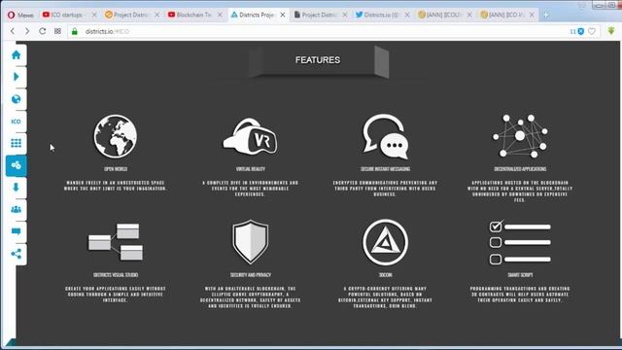This screenshot has height=350, width=622.
Task: Click the FEATURES heading banner
Action: pyautogui.click(x=318, y=60)
